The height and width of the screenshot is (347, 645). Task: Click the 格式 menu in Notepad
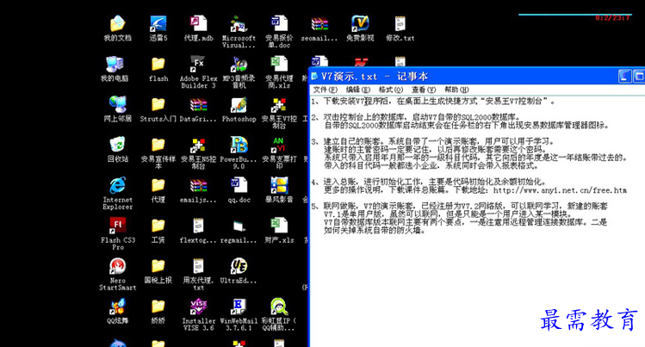pos(390,90)
